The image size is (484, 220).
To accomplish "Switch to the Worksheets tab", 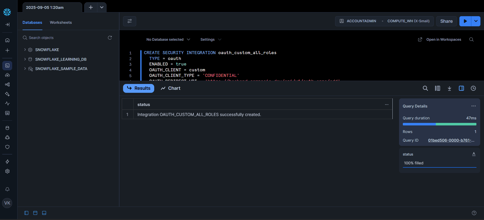I will click(x=61, y=23).
